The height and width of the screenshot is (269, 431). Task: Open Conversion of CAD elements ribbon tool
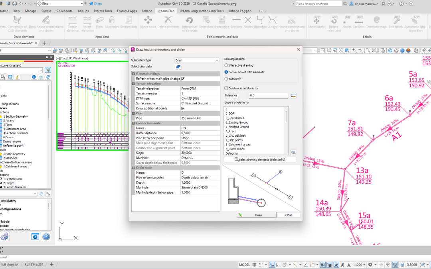coord(17,24)
